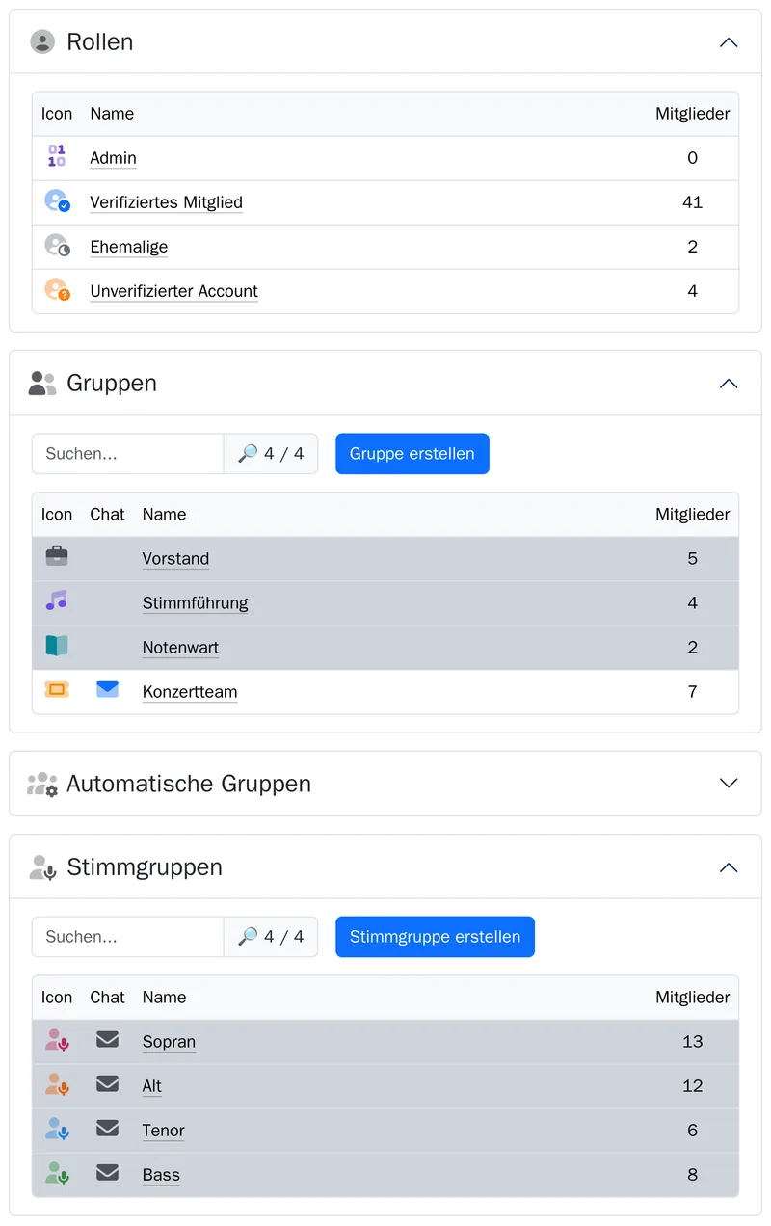Open the Bass voice group link
The height and width of the screenshot is (1226, 771).
tap(161, 1175)
